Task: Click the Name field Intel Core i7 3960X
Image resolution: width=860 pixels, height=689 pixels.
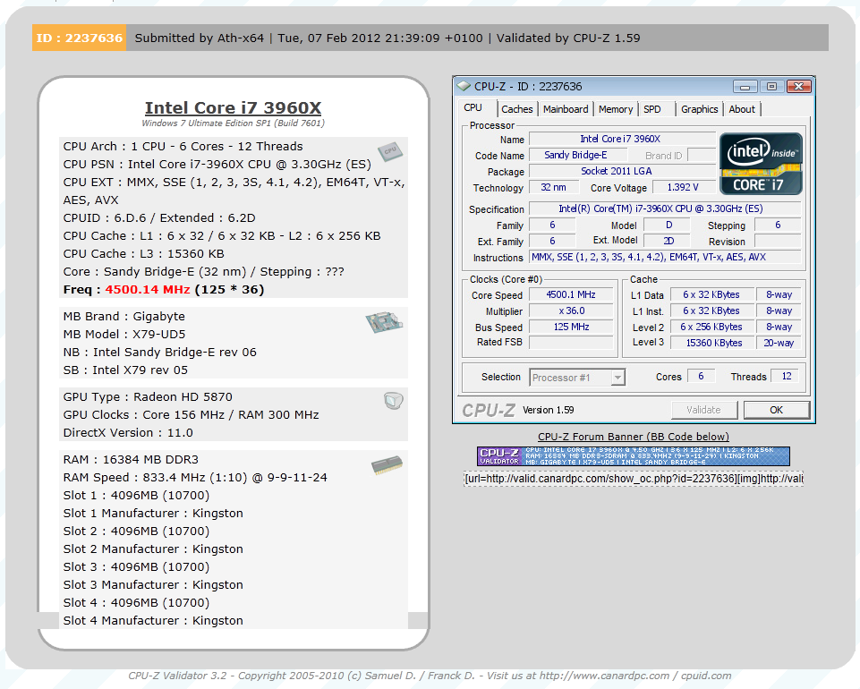Action: coord(622,139)
